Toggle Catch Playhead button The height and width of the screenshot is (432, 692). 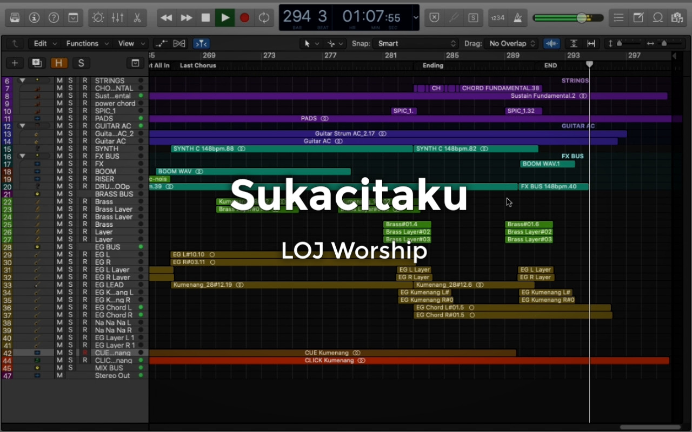point(201,43)
